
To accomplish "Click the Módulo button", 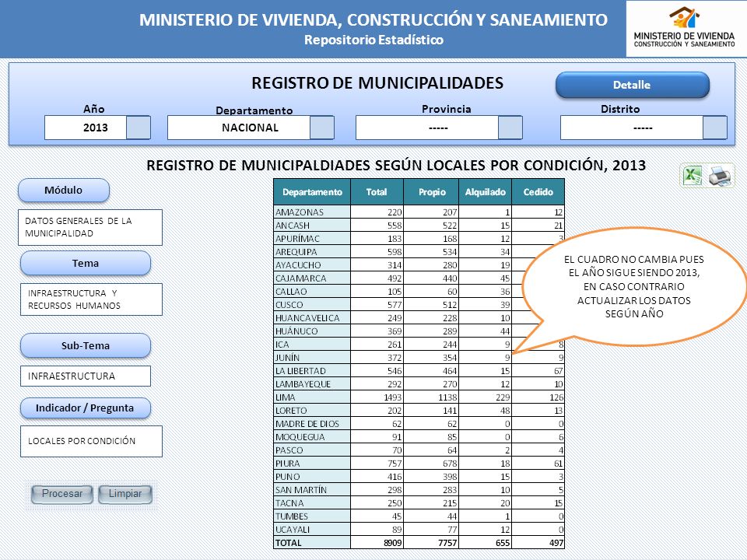I will click(x=64, y=190).
